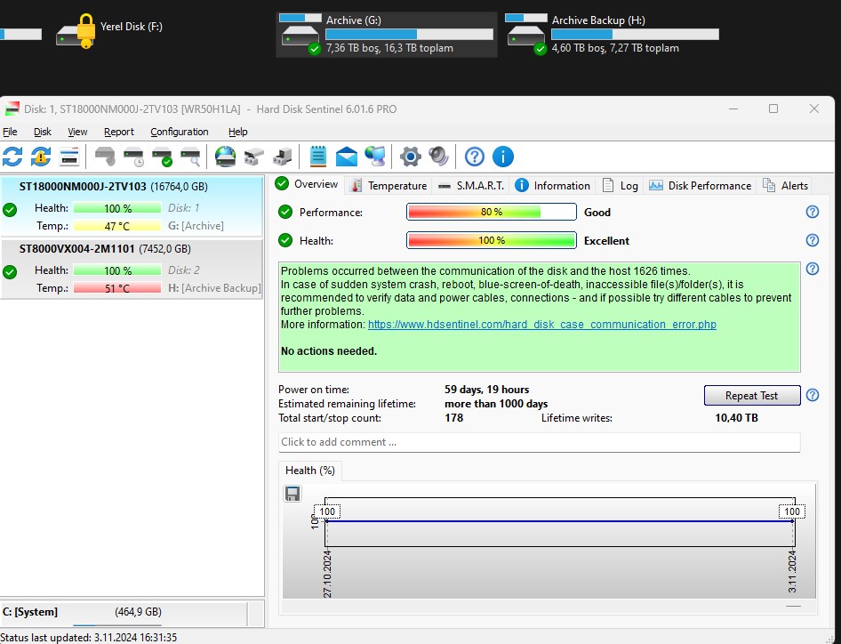Click the Overview Health 100 % gauge bar

(x=492, y=240)
